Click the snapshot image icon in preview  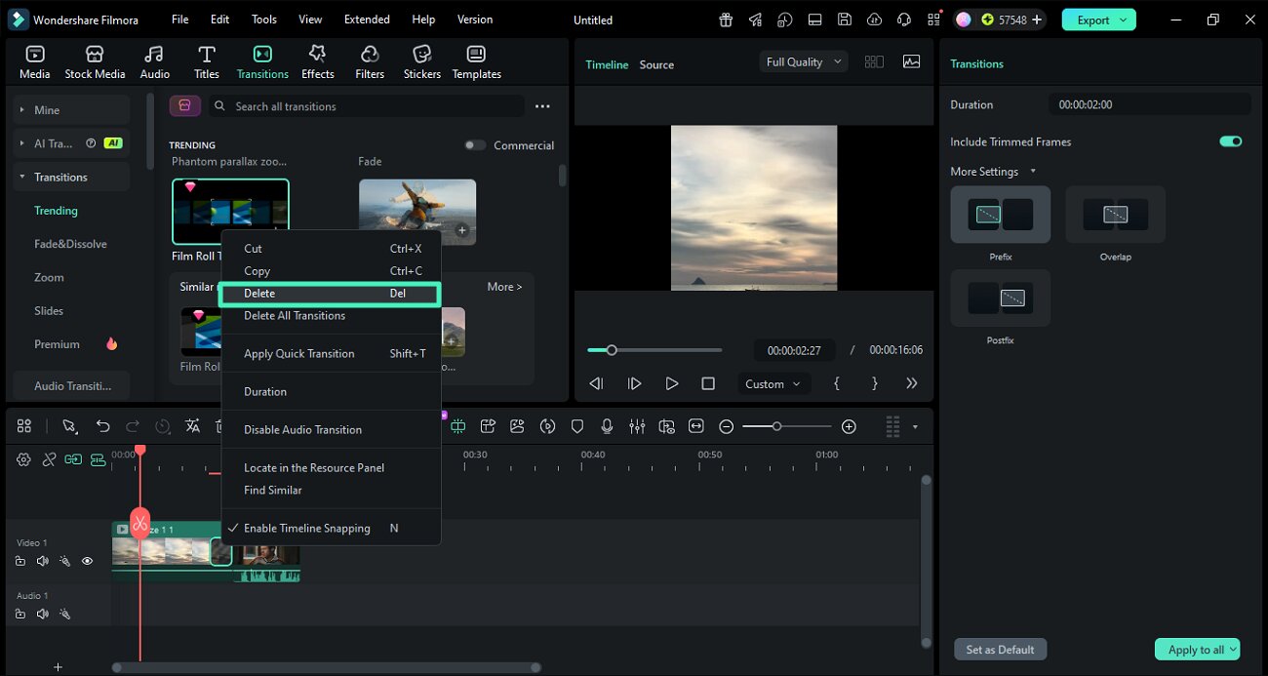pos(911,61)
